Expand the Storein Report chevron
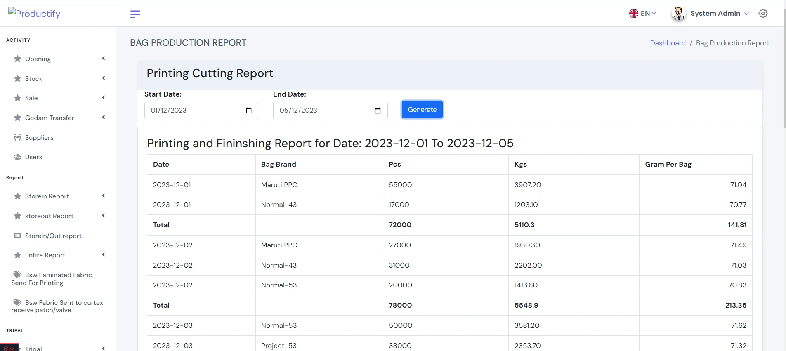This screenshot has height=351, width=786. [x=104, y=196]
